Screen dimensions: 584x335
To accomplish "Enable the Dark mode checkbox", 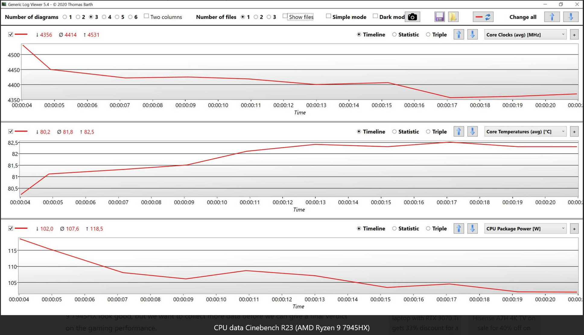I will tap(375, 16).
